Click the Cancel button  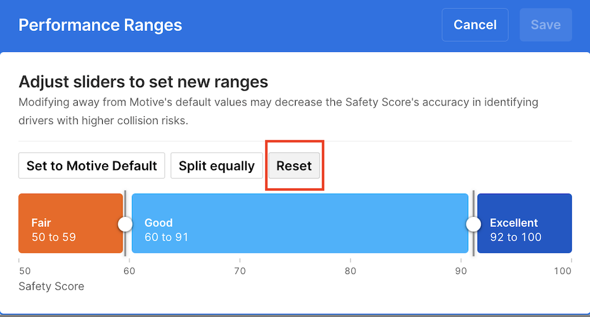(475, 25)
